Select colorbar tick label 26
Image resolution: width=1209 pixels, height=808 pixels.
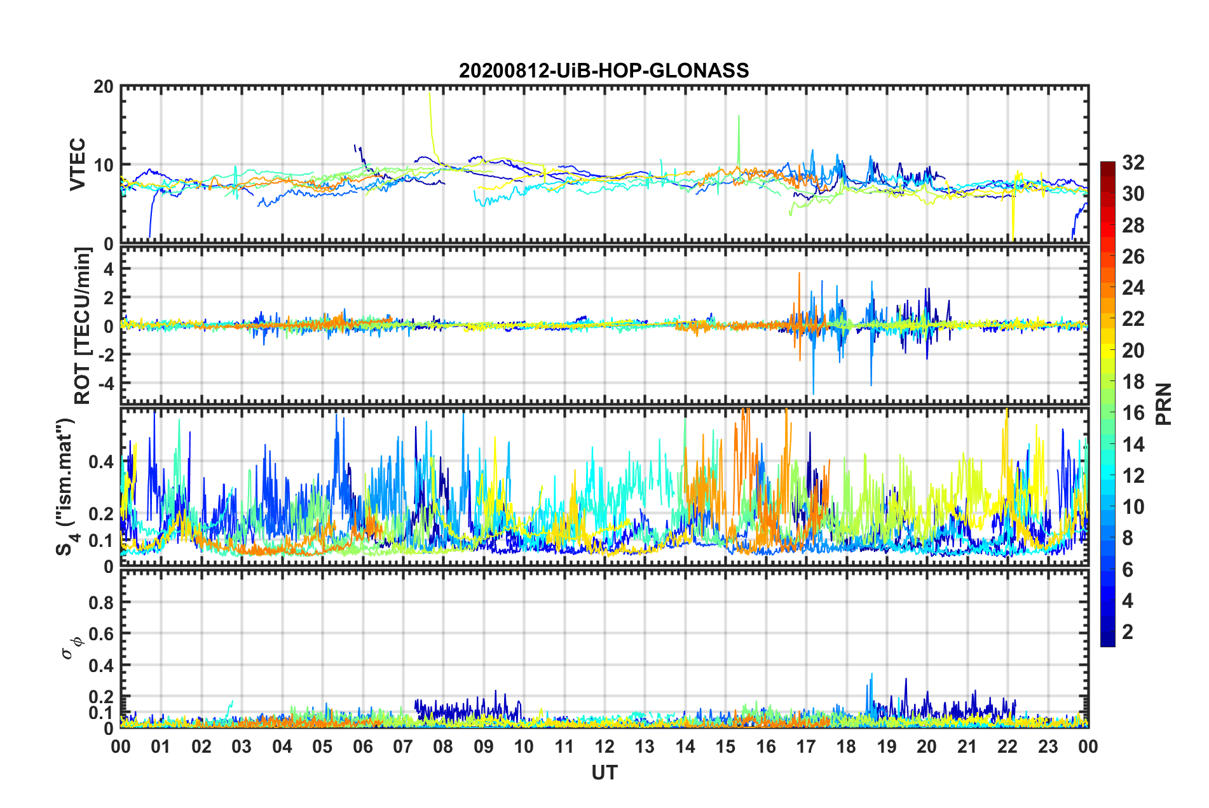pyautogui.click(x=1133, y=257)
